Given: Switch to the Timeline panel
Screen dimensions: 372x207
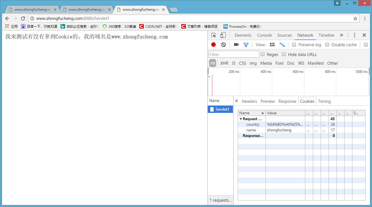Looking at the screenshot, I should point(326,35).
